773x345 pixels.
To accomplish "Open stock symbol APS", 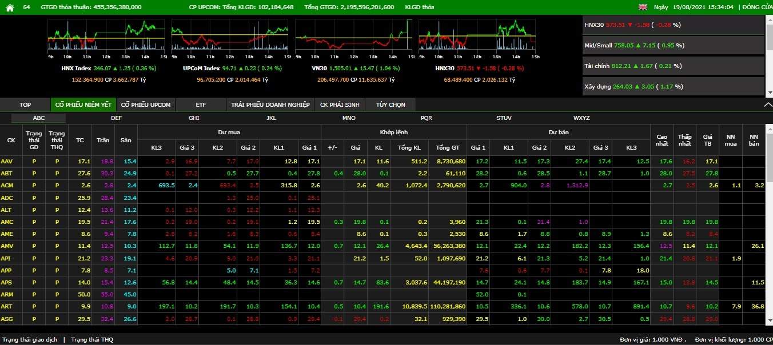I will 7,283.
